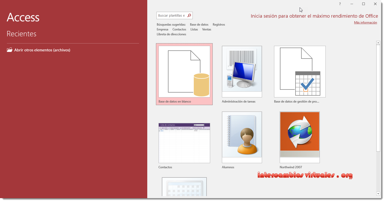Choose the Administración de tareas template
Screen dimensions: 385x202
[242, 72]
